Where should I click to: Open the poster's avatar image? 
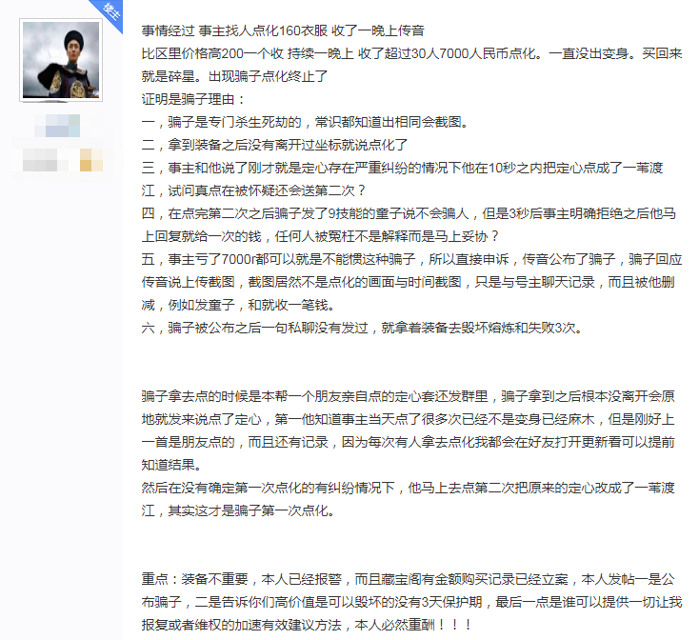pos(61,60)
